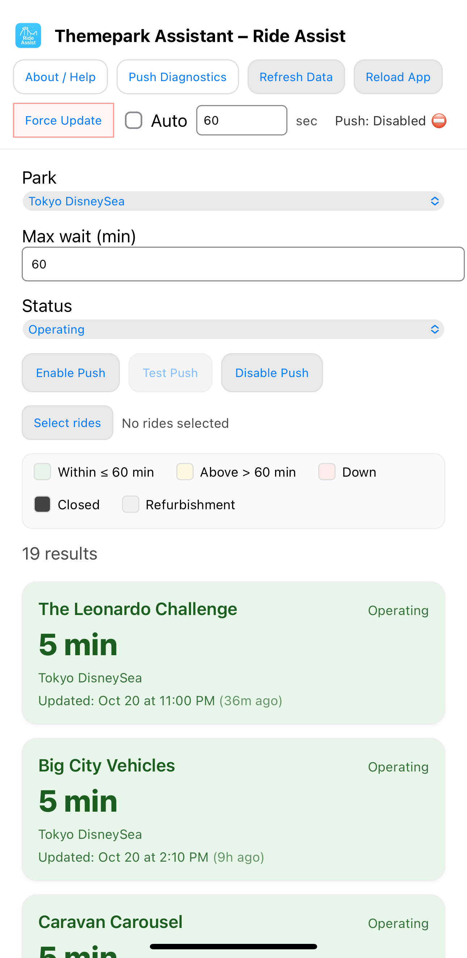Open Push Diagnostics

pos(177,77)
